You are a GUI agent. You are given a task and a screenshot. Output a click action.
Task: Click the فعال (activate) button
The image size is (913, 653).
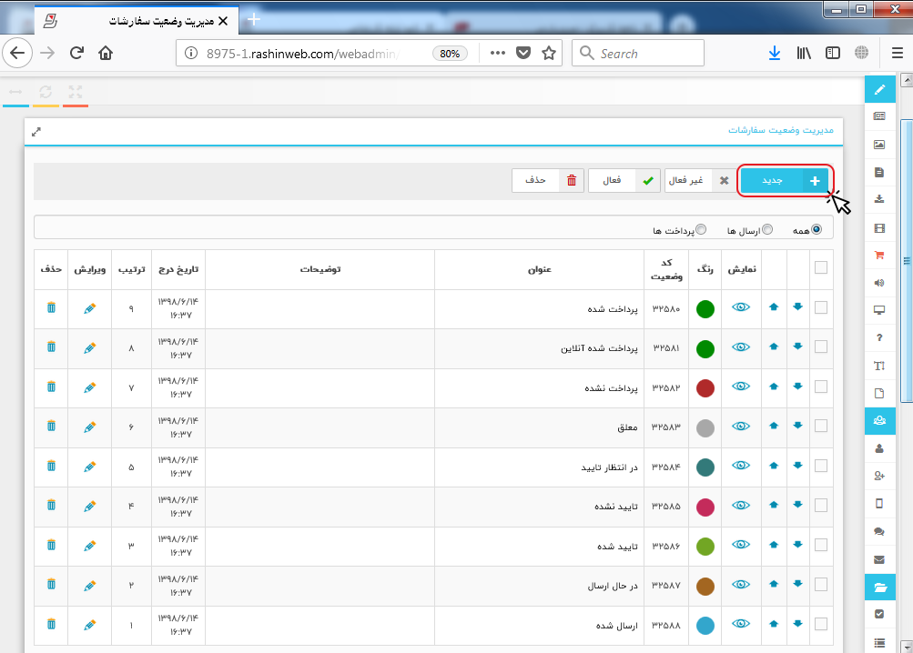624,180
